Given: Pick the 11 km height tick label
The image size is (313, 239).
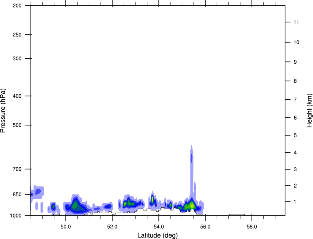Looking at the screenshot, I should 296,22.
